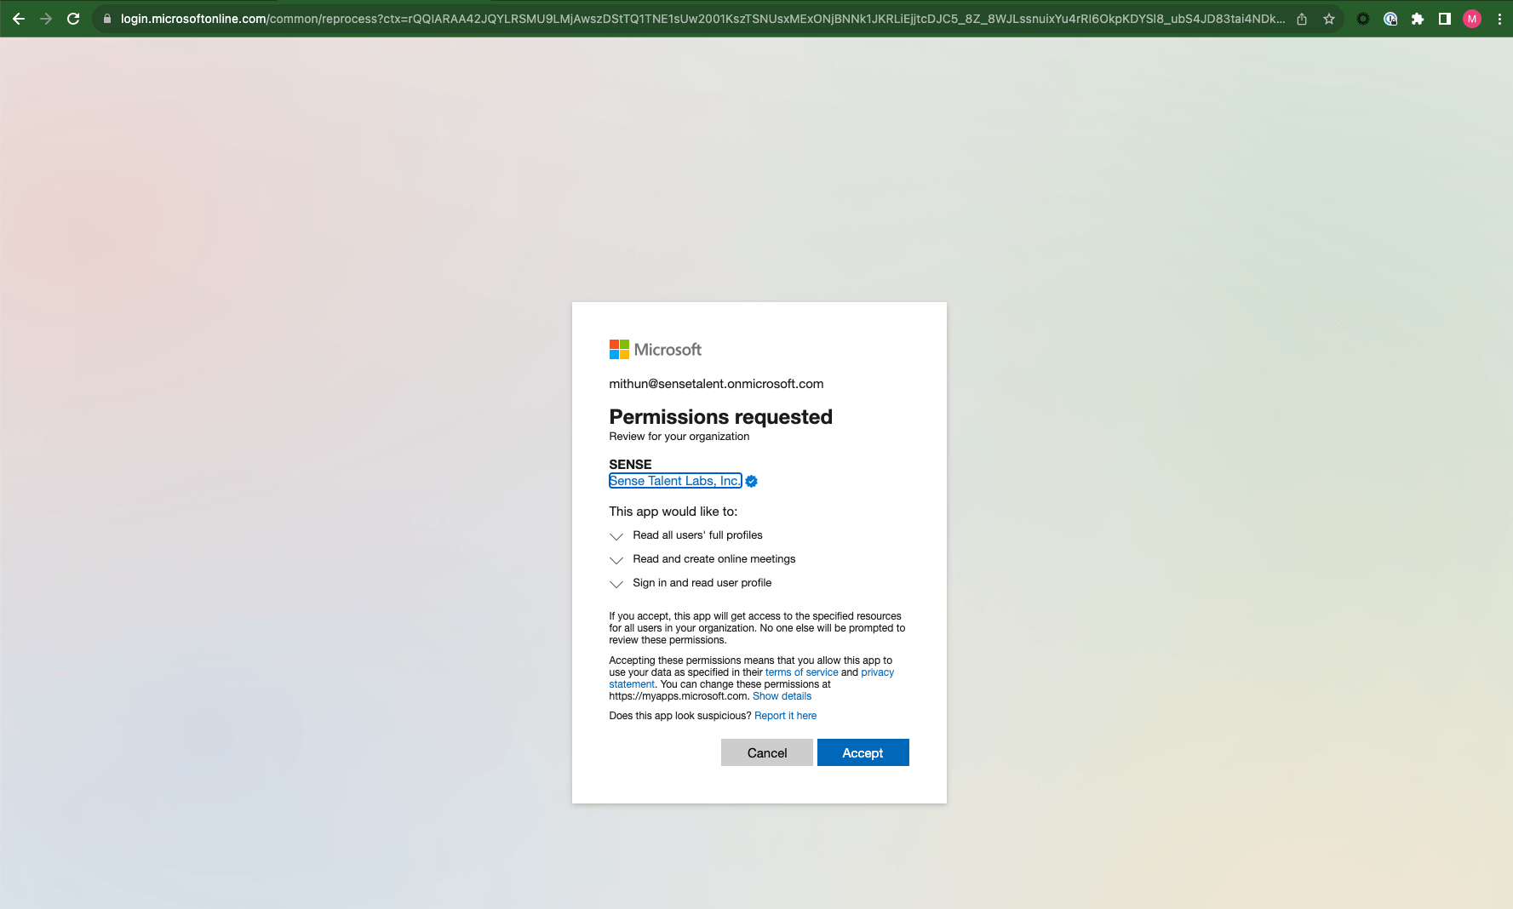The image size is (1513, 909).
Task: Bookmark this page with the star icon
Action: point(1328,19)
